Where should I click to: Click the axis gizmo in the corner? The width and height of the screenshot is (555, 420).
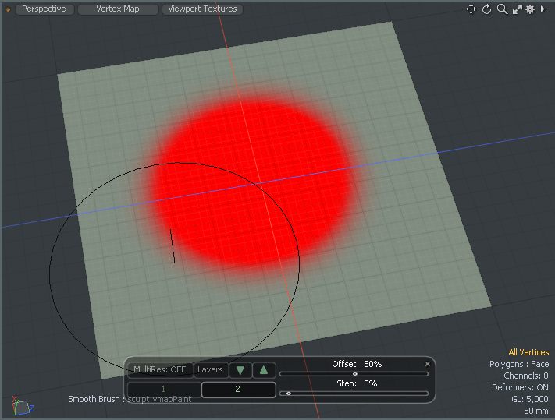tap(21, 406)
